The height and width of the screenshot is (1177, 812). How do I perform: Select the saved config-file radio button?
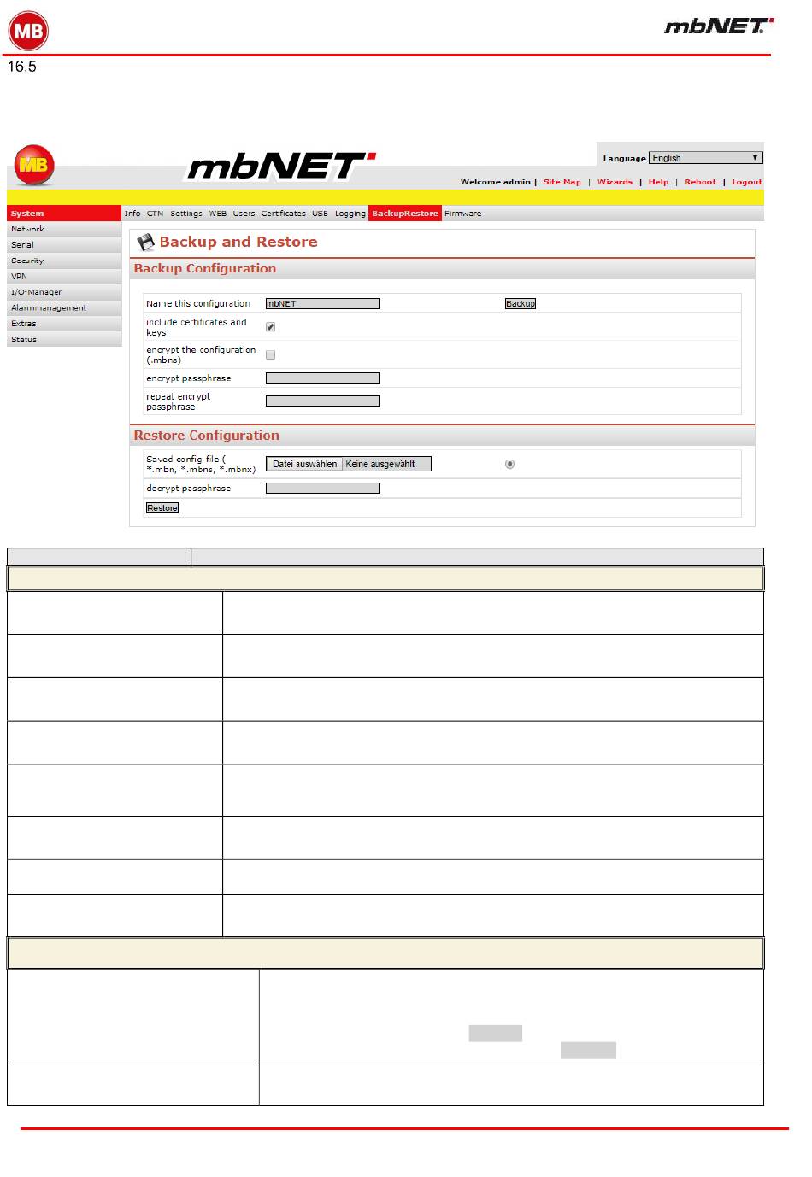coord(510,465)
